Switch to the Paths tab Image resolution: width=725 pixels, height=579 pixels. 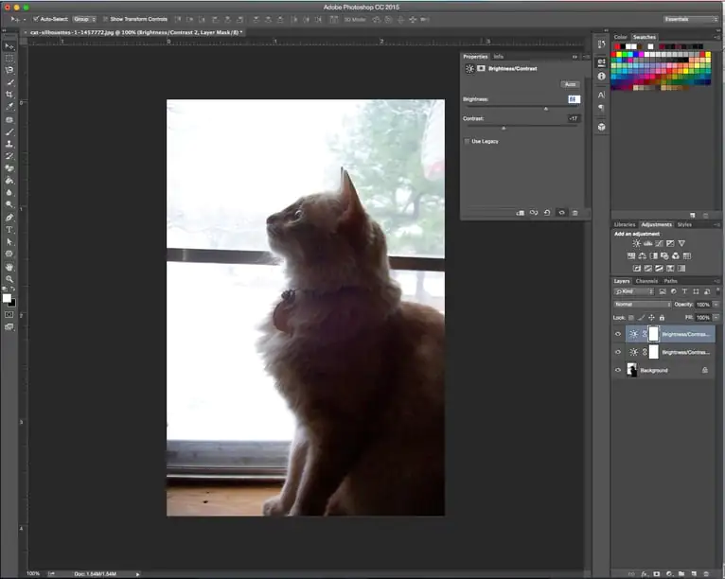click(x=670, y=281)
